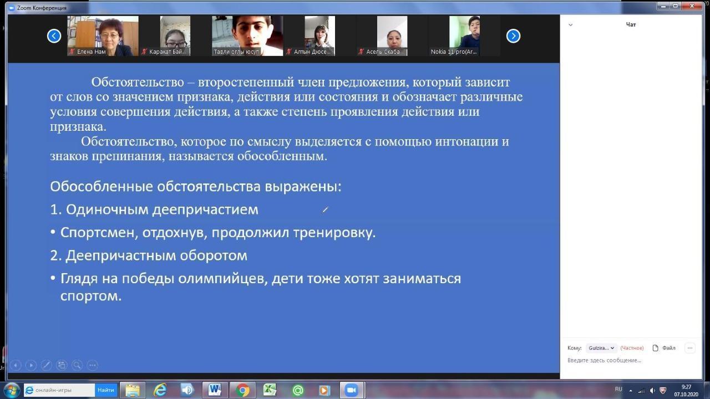710x399 pixels.
Task: Click the slideshow zoom magnifier icon
Action: (x=77, y=365)
